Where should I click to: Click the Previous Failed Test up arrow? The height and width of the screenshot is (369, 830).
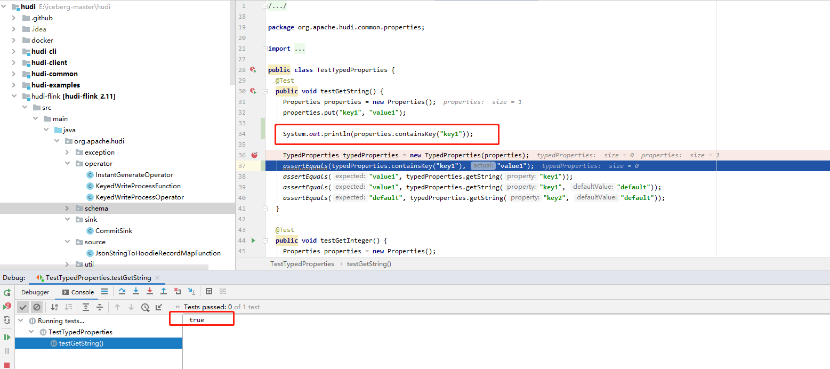(117, 307)
